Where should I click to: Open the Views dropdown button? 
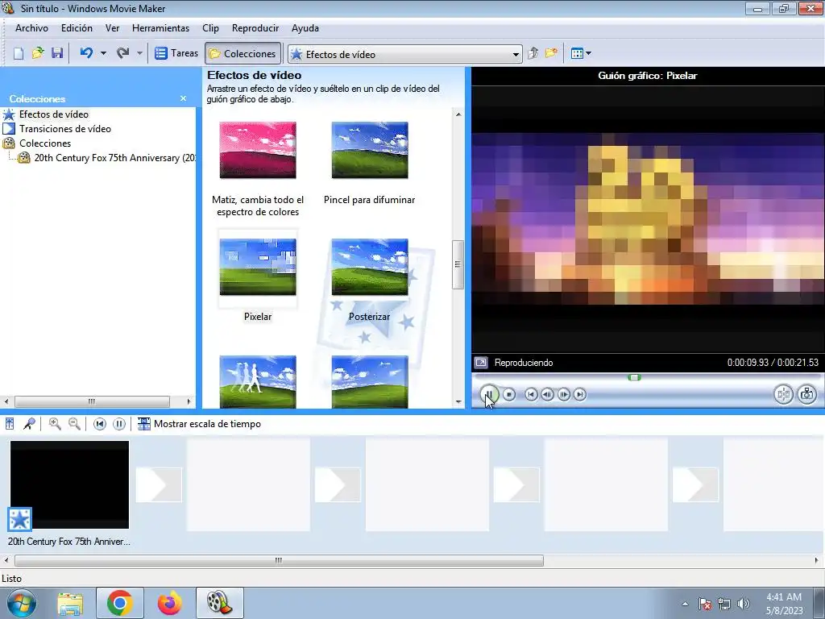pos(581,53)
